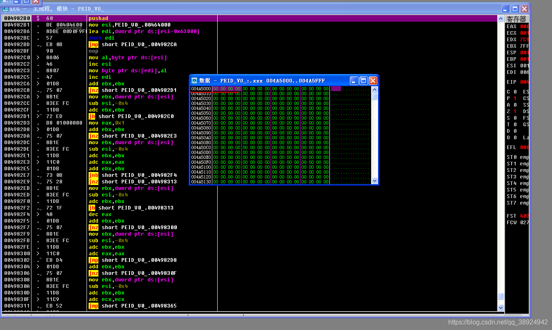Select the dec eax instruction
Viewport: 552px width, 330px height.
click(100, 214)
